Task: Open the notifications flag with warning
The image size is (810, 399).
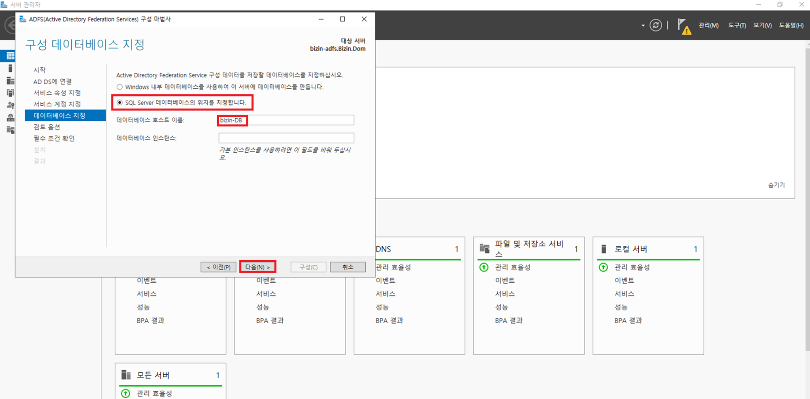Action: (684, 26)
